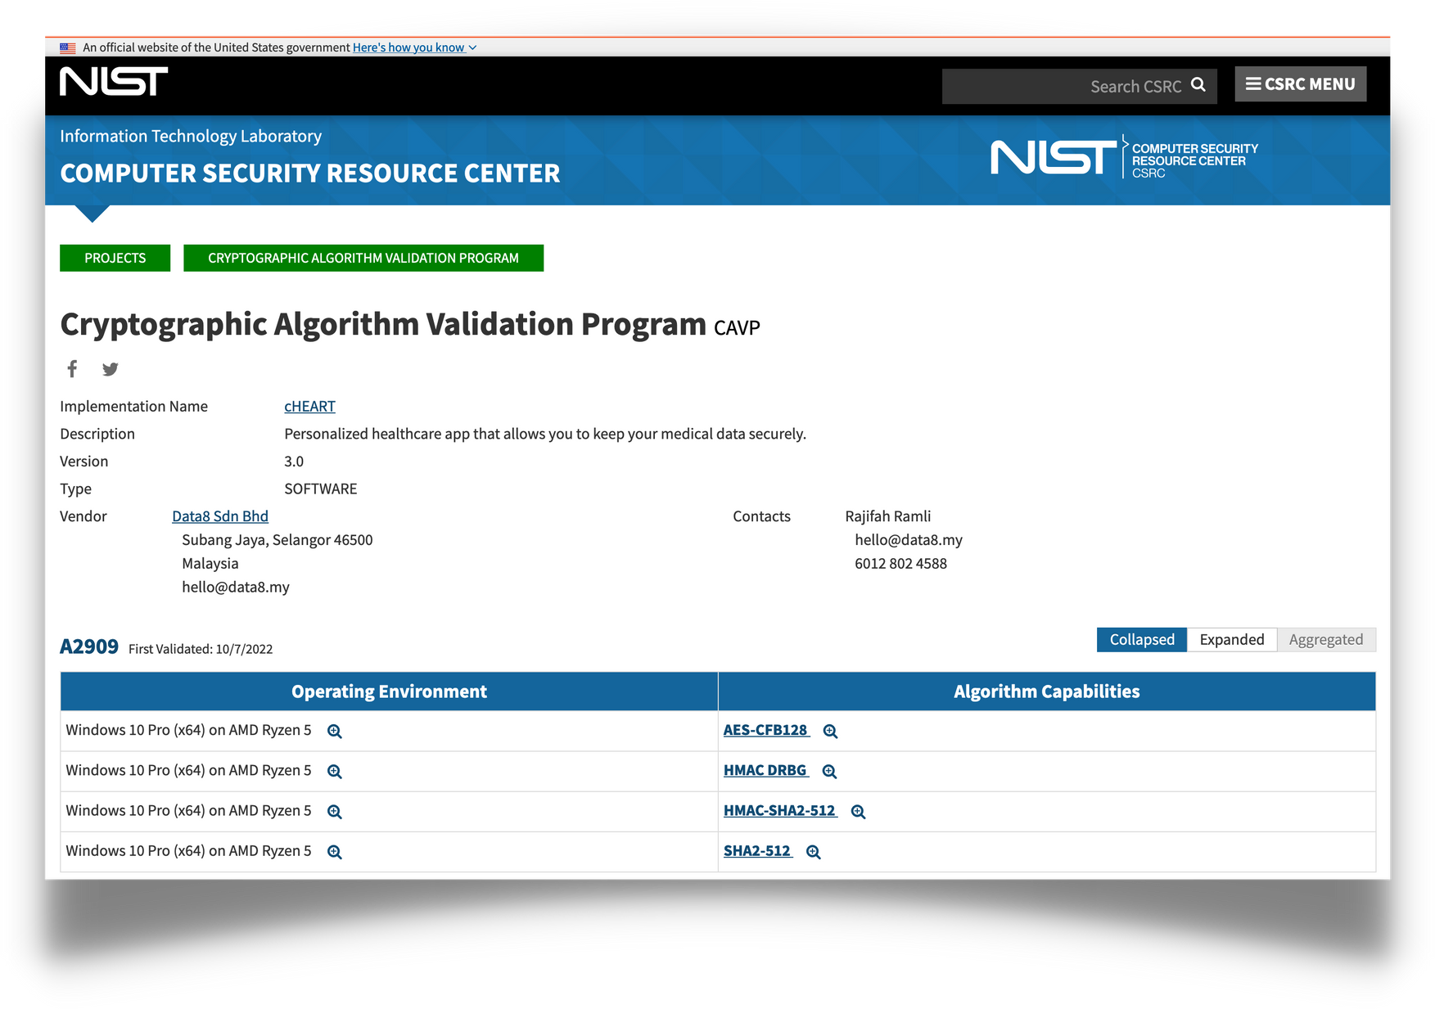The width and height of the screenshot is (1435, 1009).
Task: Click contact name Rajifah Ramli
Action: [888, 516]
